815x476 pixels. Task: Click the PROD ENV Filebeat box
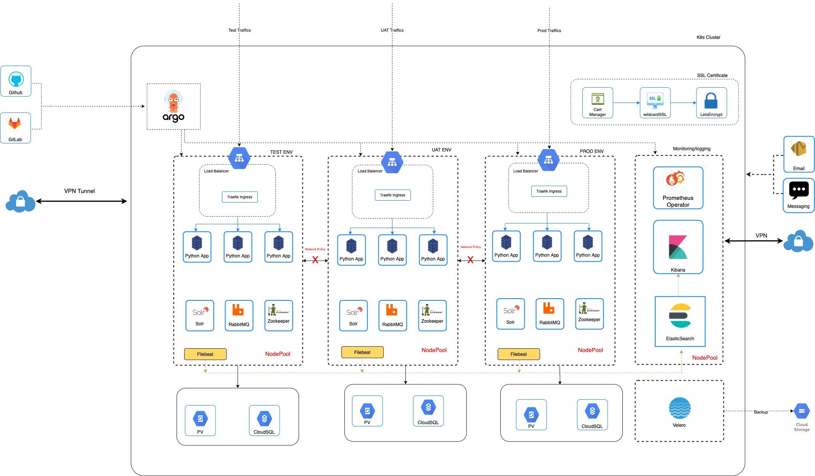(518, 354)
